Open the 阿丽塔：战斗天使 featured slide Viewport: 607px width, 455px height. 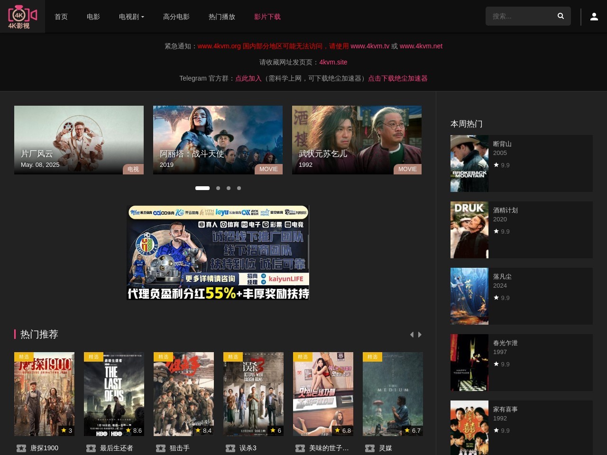tap(218, 140)
